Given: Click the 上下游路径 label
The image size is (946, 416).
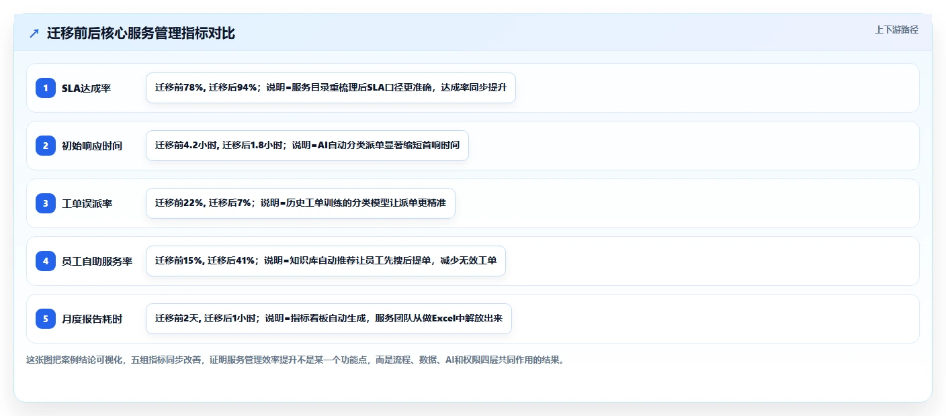Looking at the screenshot, I should (x=896, y=30).
